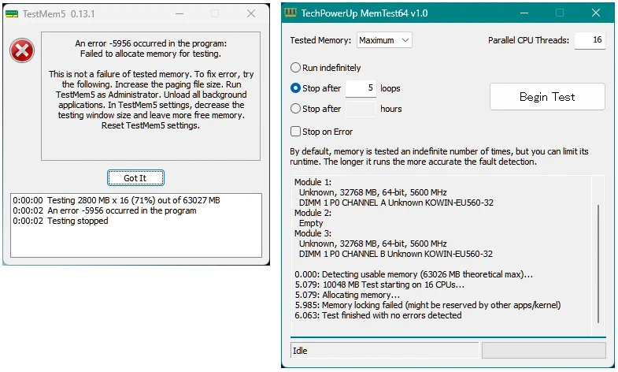The width and height of the screenshot is (618, 372).
Task: Click 'Failed to allocate memory for testing' text
Action: (x=150, y=54)
